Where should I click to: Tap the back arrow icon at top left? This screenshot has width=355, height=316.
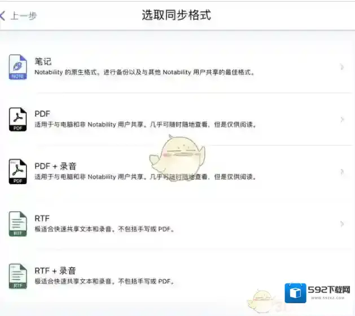point(3,16)
